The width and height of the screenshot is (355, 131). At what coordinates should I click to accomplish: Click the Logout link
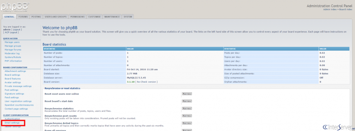point(17,30)
